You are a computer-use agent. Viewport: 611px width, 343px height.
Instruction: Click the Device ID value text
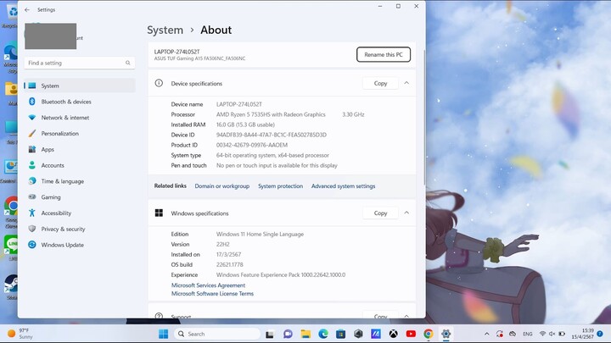[272, 135]
